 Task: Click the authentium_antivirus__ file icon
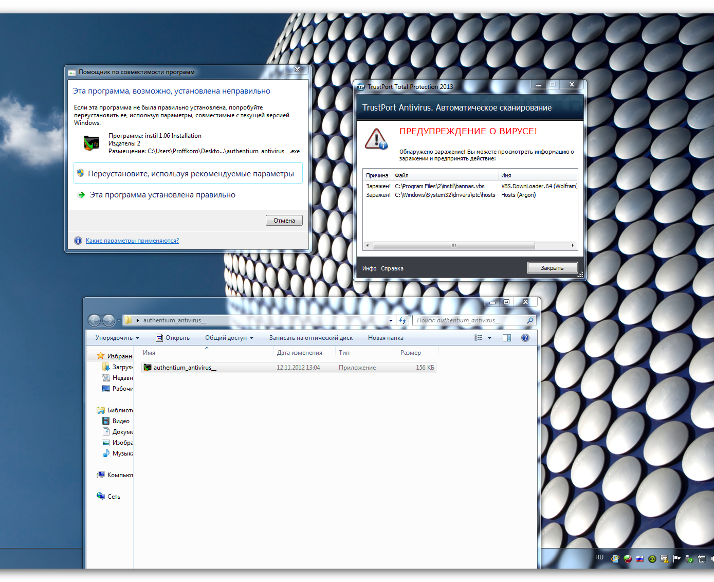(148, 368)
